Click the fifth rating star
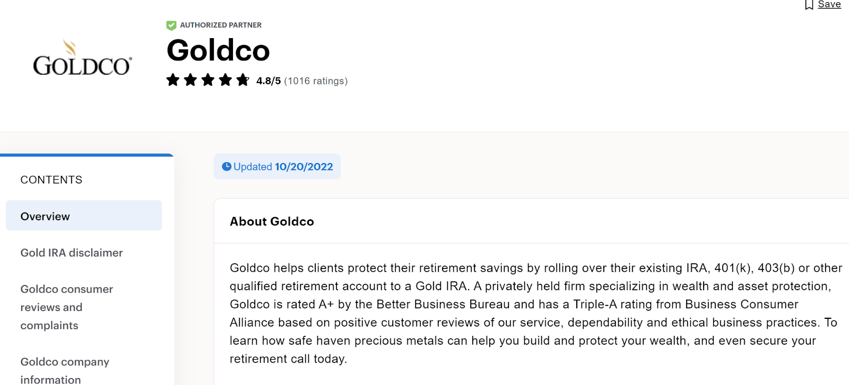Viewport: 849px width, 385px height. click(243, 80)
